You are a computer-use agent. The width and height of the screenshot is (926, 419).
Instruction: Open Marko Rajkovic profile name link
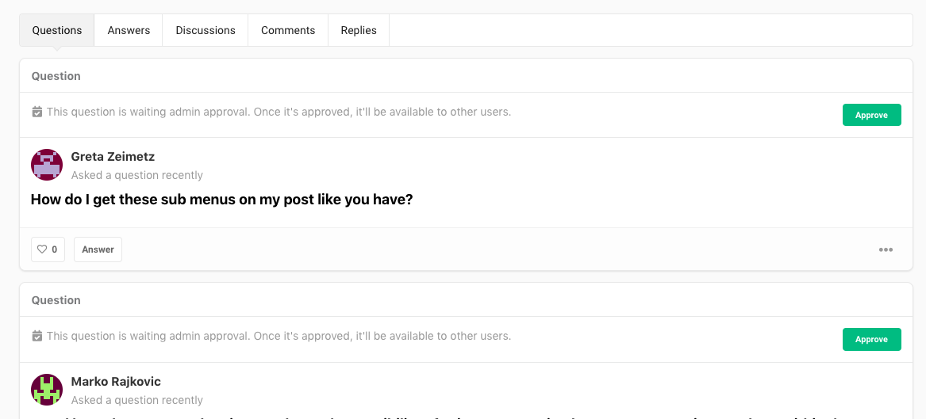tap(116, 381)
